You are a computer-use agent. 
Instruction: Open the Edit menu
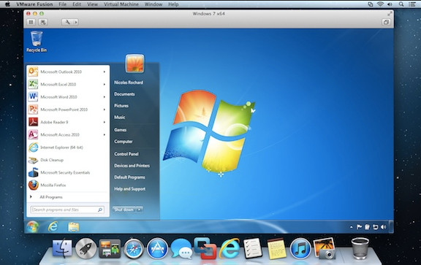77,4
